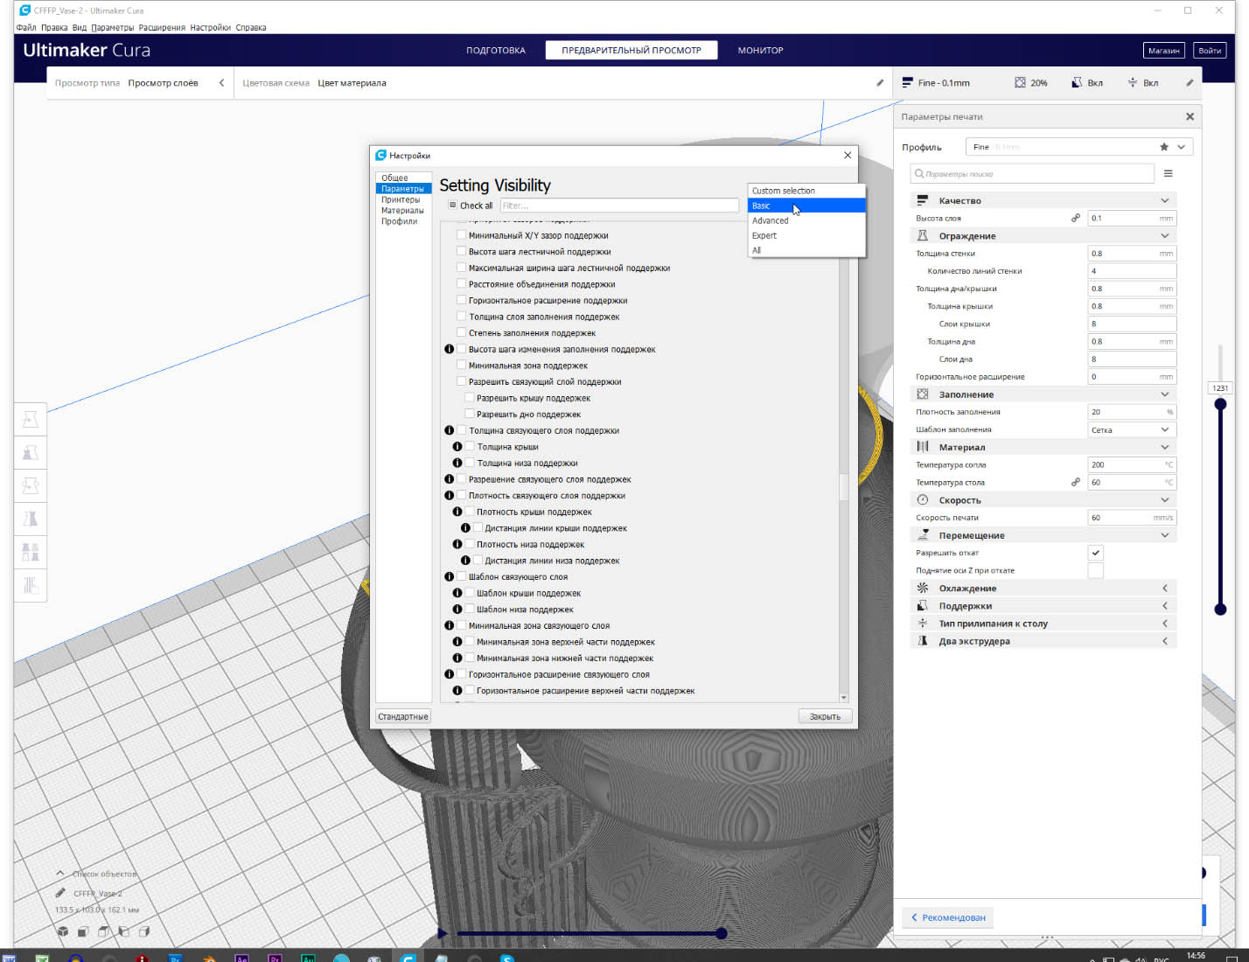
Task: Click the simulation path slider handle
Action: coord(722,933)
